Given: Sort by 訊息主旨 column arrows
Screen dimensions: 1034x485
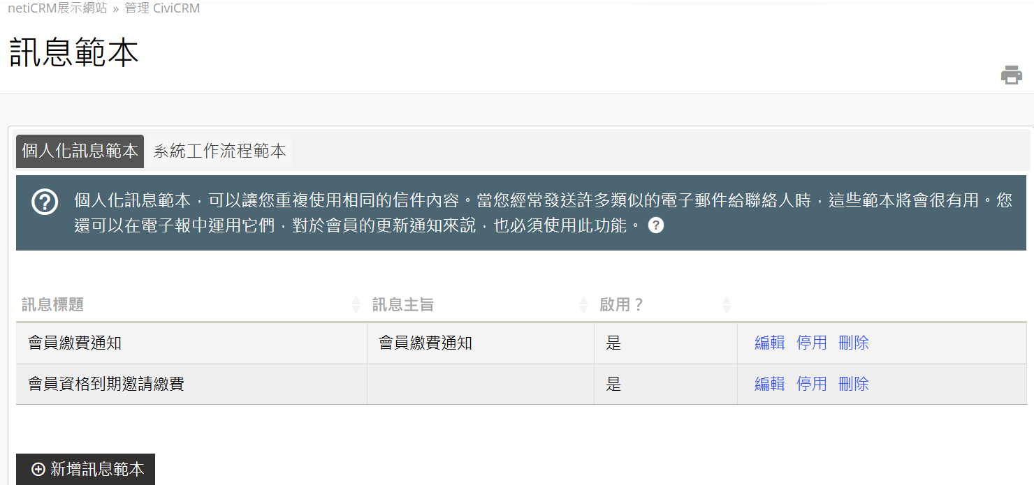Looking at the screenshot, I should [x=583, y=305].
